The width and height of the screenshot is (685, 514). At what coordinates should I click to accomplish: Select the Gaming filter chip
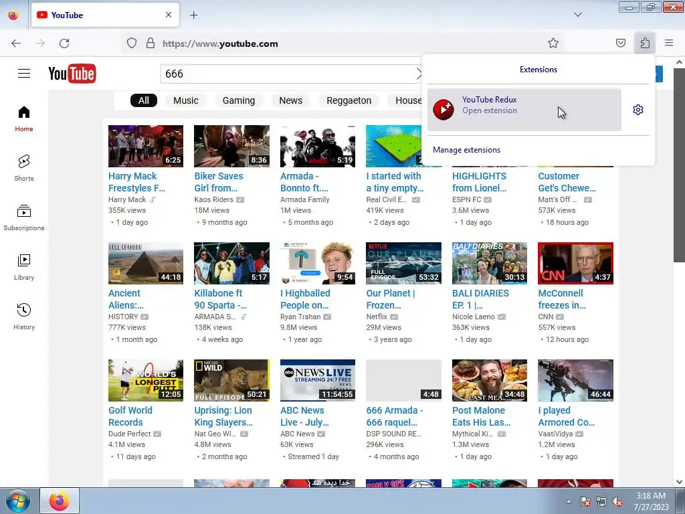pyautogui.click(x=239, y=100)
